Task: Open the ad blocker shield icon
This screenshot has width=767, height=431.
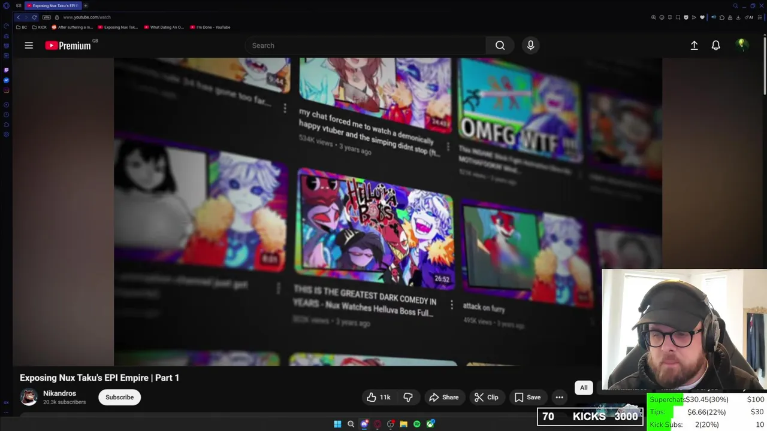Action: click(686, 17)
